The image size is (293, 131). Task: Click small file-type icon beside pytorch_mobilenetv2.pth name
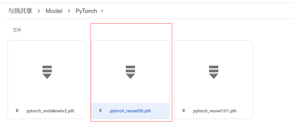17,111
